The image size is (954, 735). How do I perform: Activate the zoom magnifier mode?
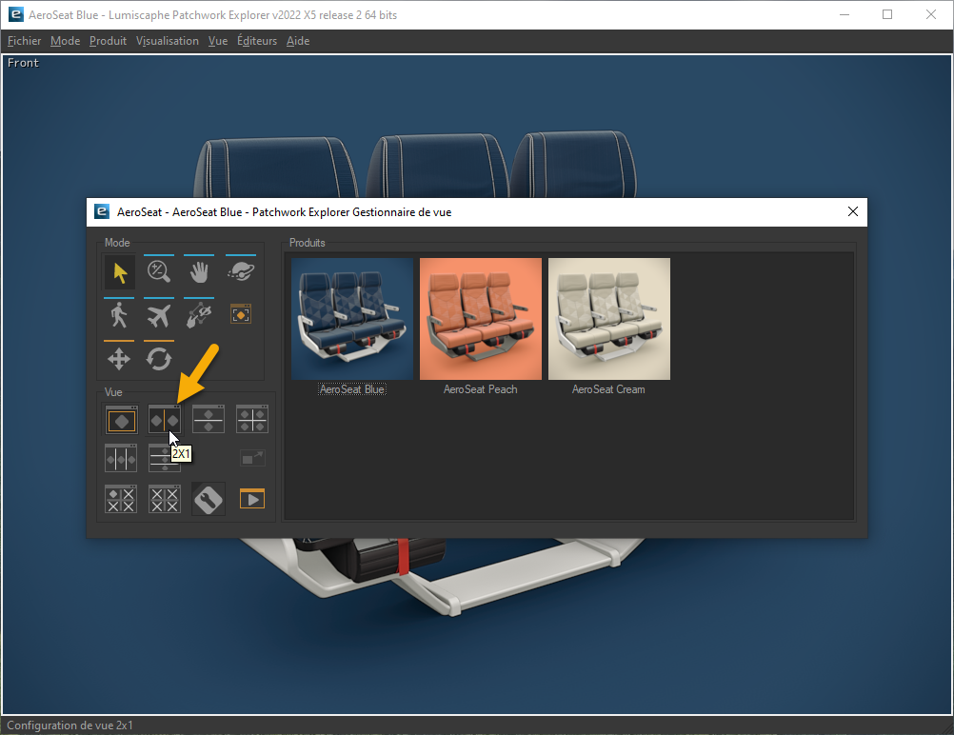pyautogui.click(x=158, y=272)
